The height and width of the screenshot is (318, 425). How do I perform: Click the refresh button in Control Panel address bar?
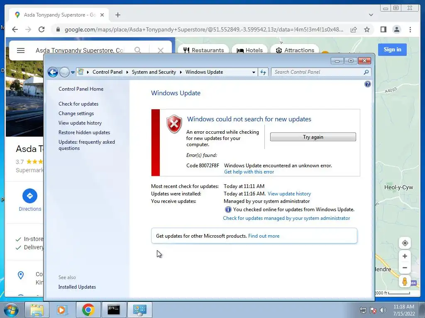click(x=263, y=72)
